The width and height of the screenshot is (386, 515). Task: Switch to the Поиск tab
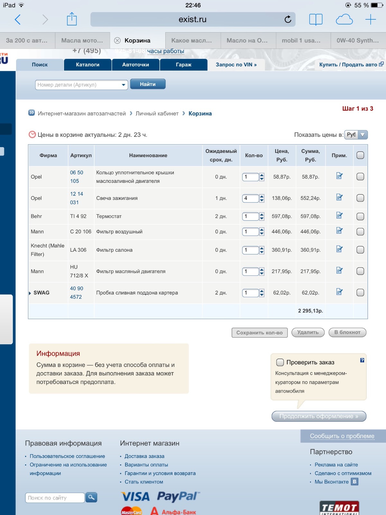pos(40,65)
